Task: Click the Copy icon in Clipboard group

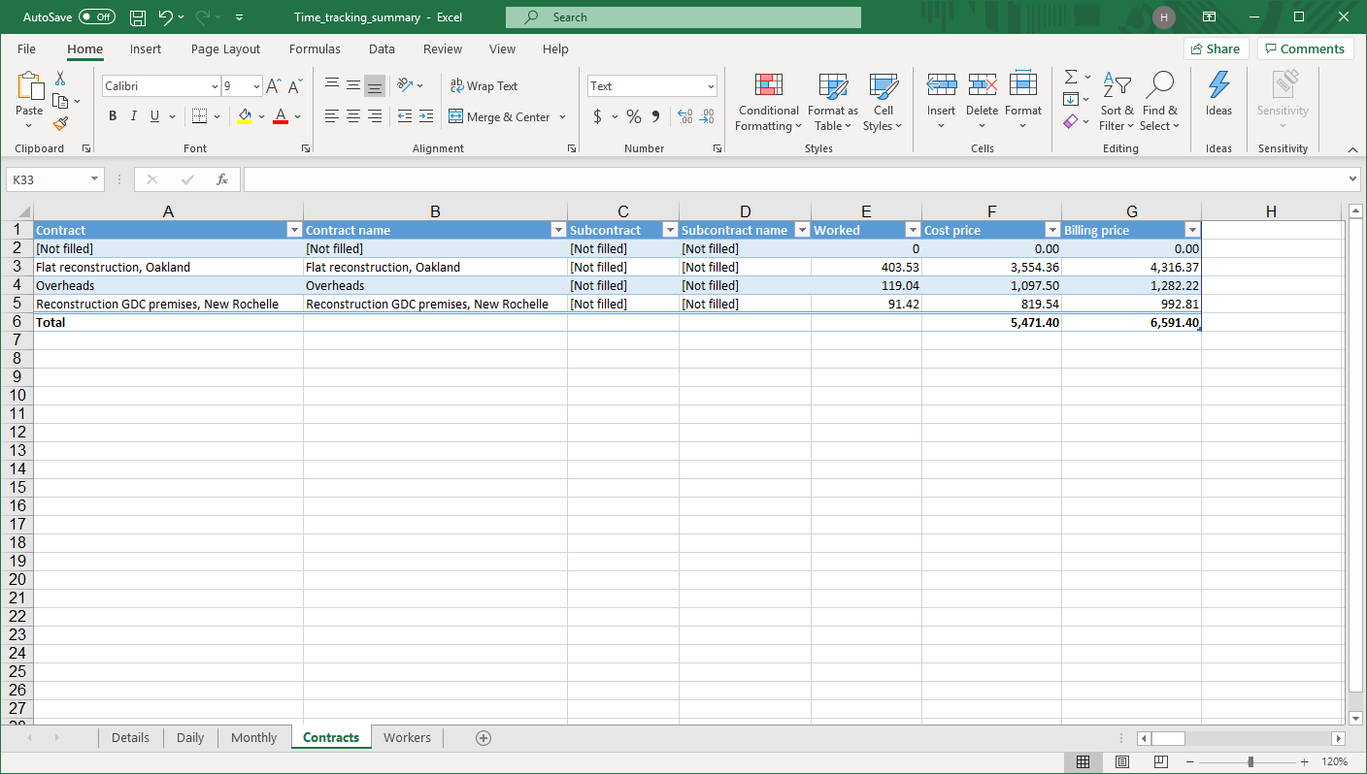Action: point(60,101)
